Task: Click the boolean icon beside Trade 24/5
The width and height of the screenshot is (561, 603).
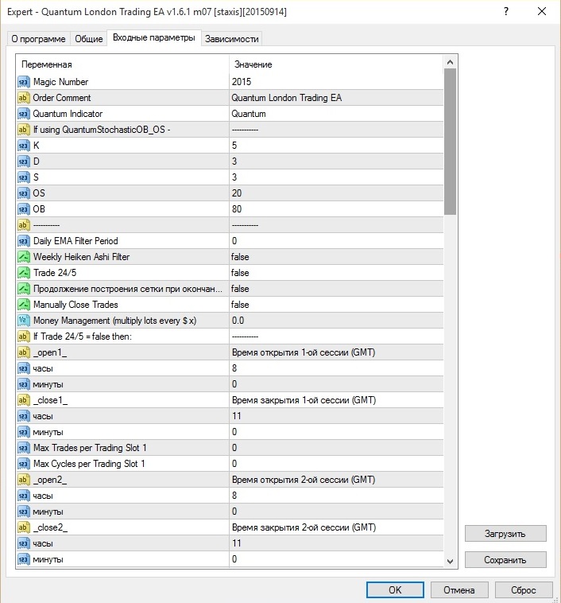Action: (23, 273)
